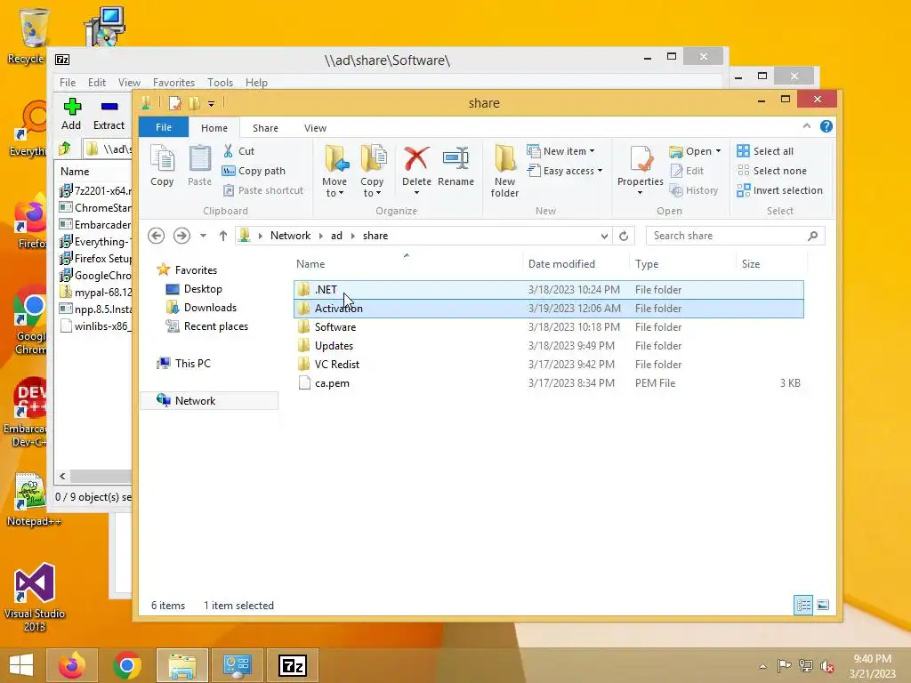Viewport: 911px width, 683px height.
Task: Click the Edit command in the Open group
Action: [x=688, y=171]
